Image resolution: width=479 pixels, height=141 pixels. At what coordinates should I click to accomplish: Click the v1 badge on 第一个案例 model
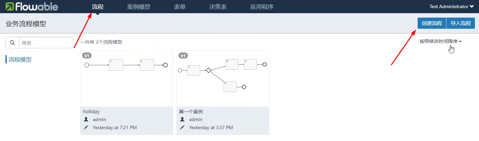pos(183,55)
